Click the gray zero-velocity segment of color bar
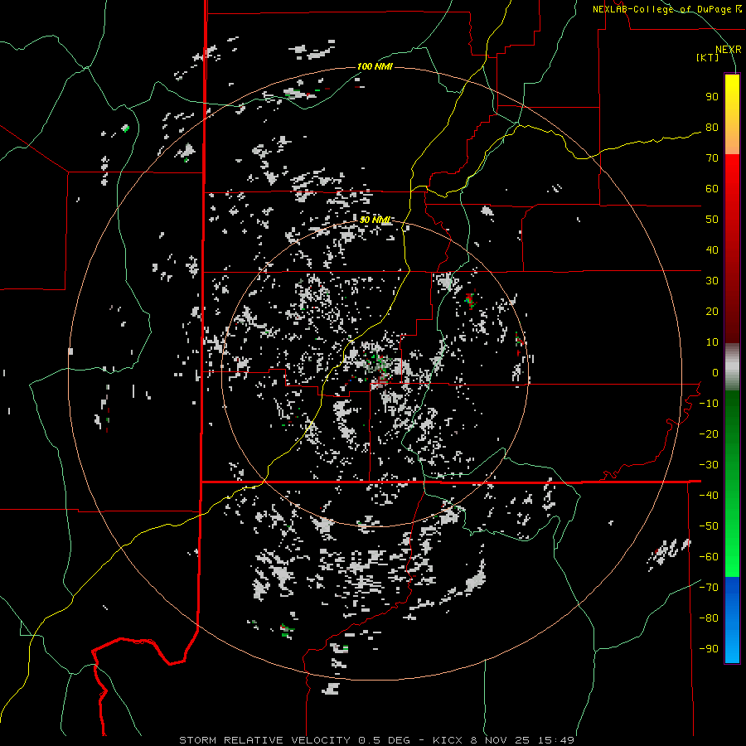 coord(732,367)
